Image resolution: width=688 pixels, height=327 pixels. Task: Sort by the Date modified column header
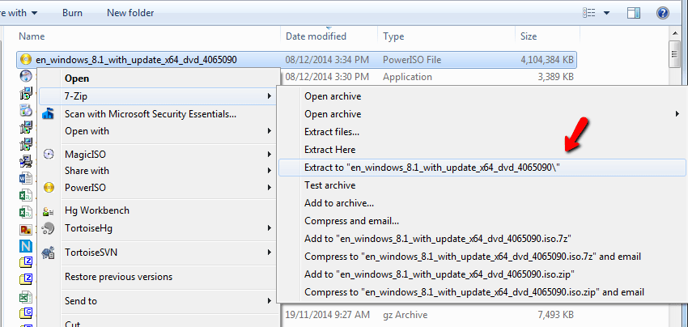[x=329, y=36]
